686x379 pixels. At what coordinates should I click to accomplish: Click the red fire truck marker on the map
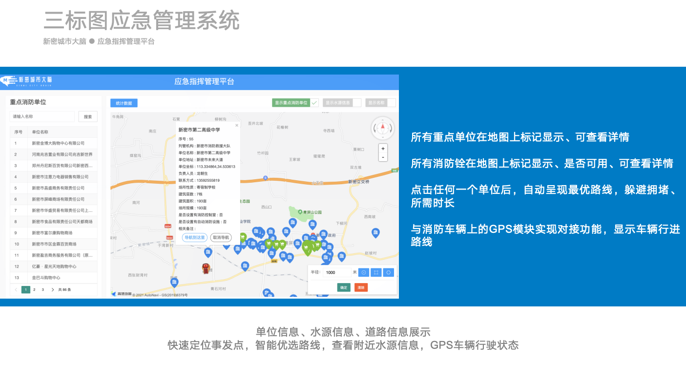(x=206, y=268)
